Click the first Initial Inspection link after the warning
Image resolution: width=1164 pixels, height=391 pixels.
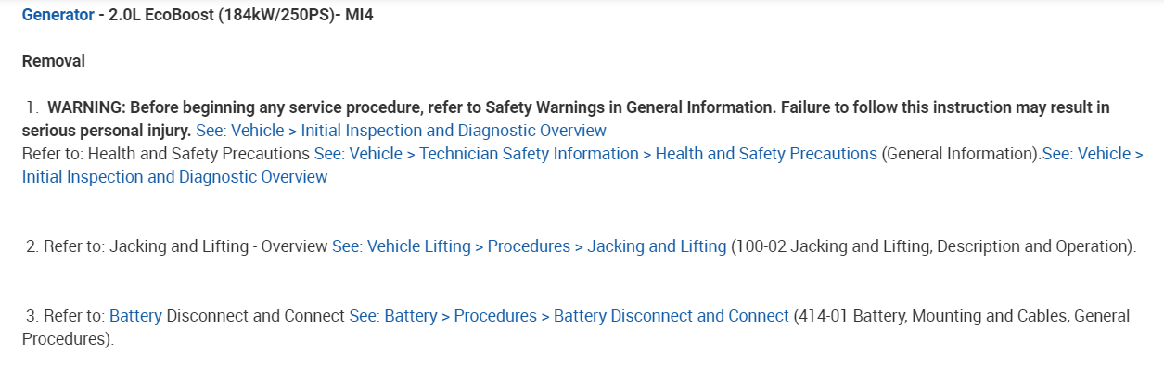(x=401, y=131)
